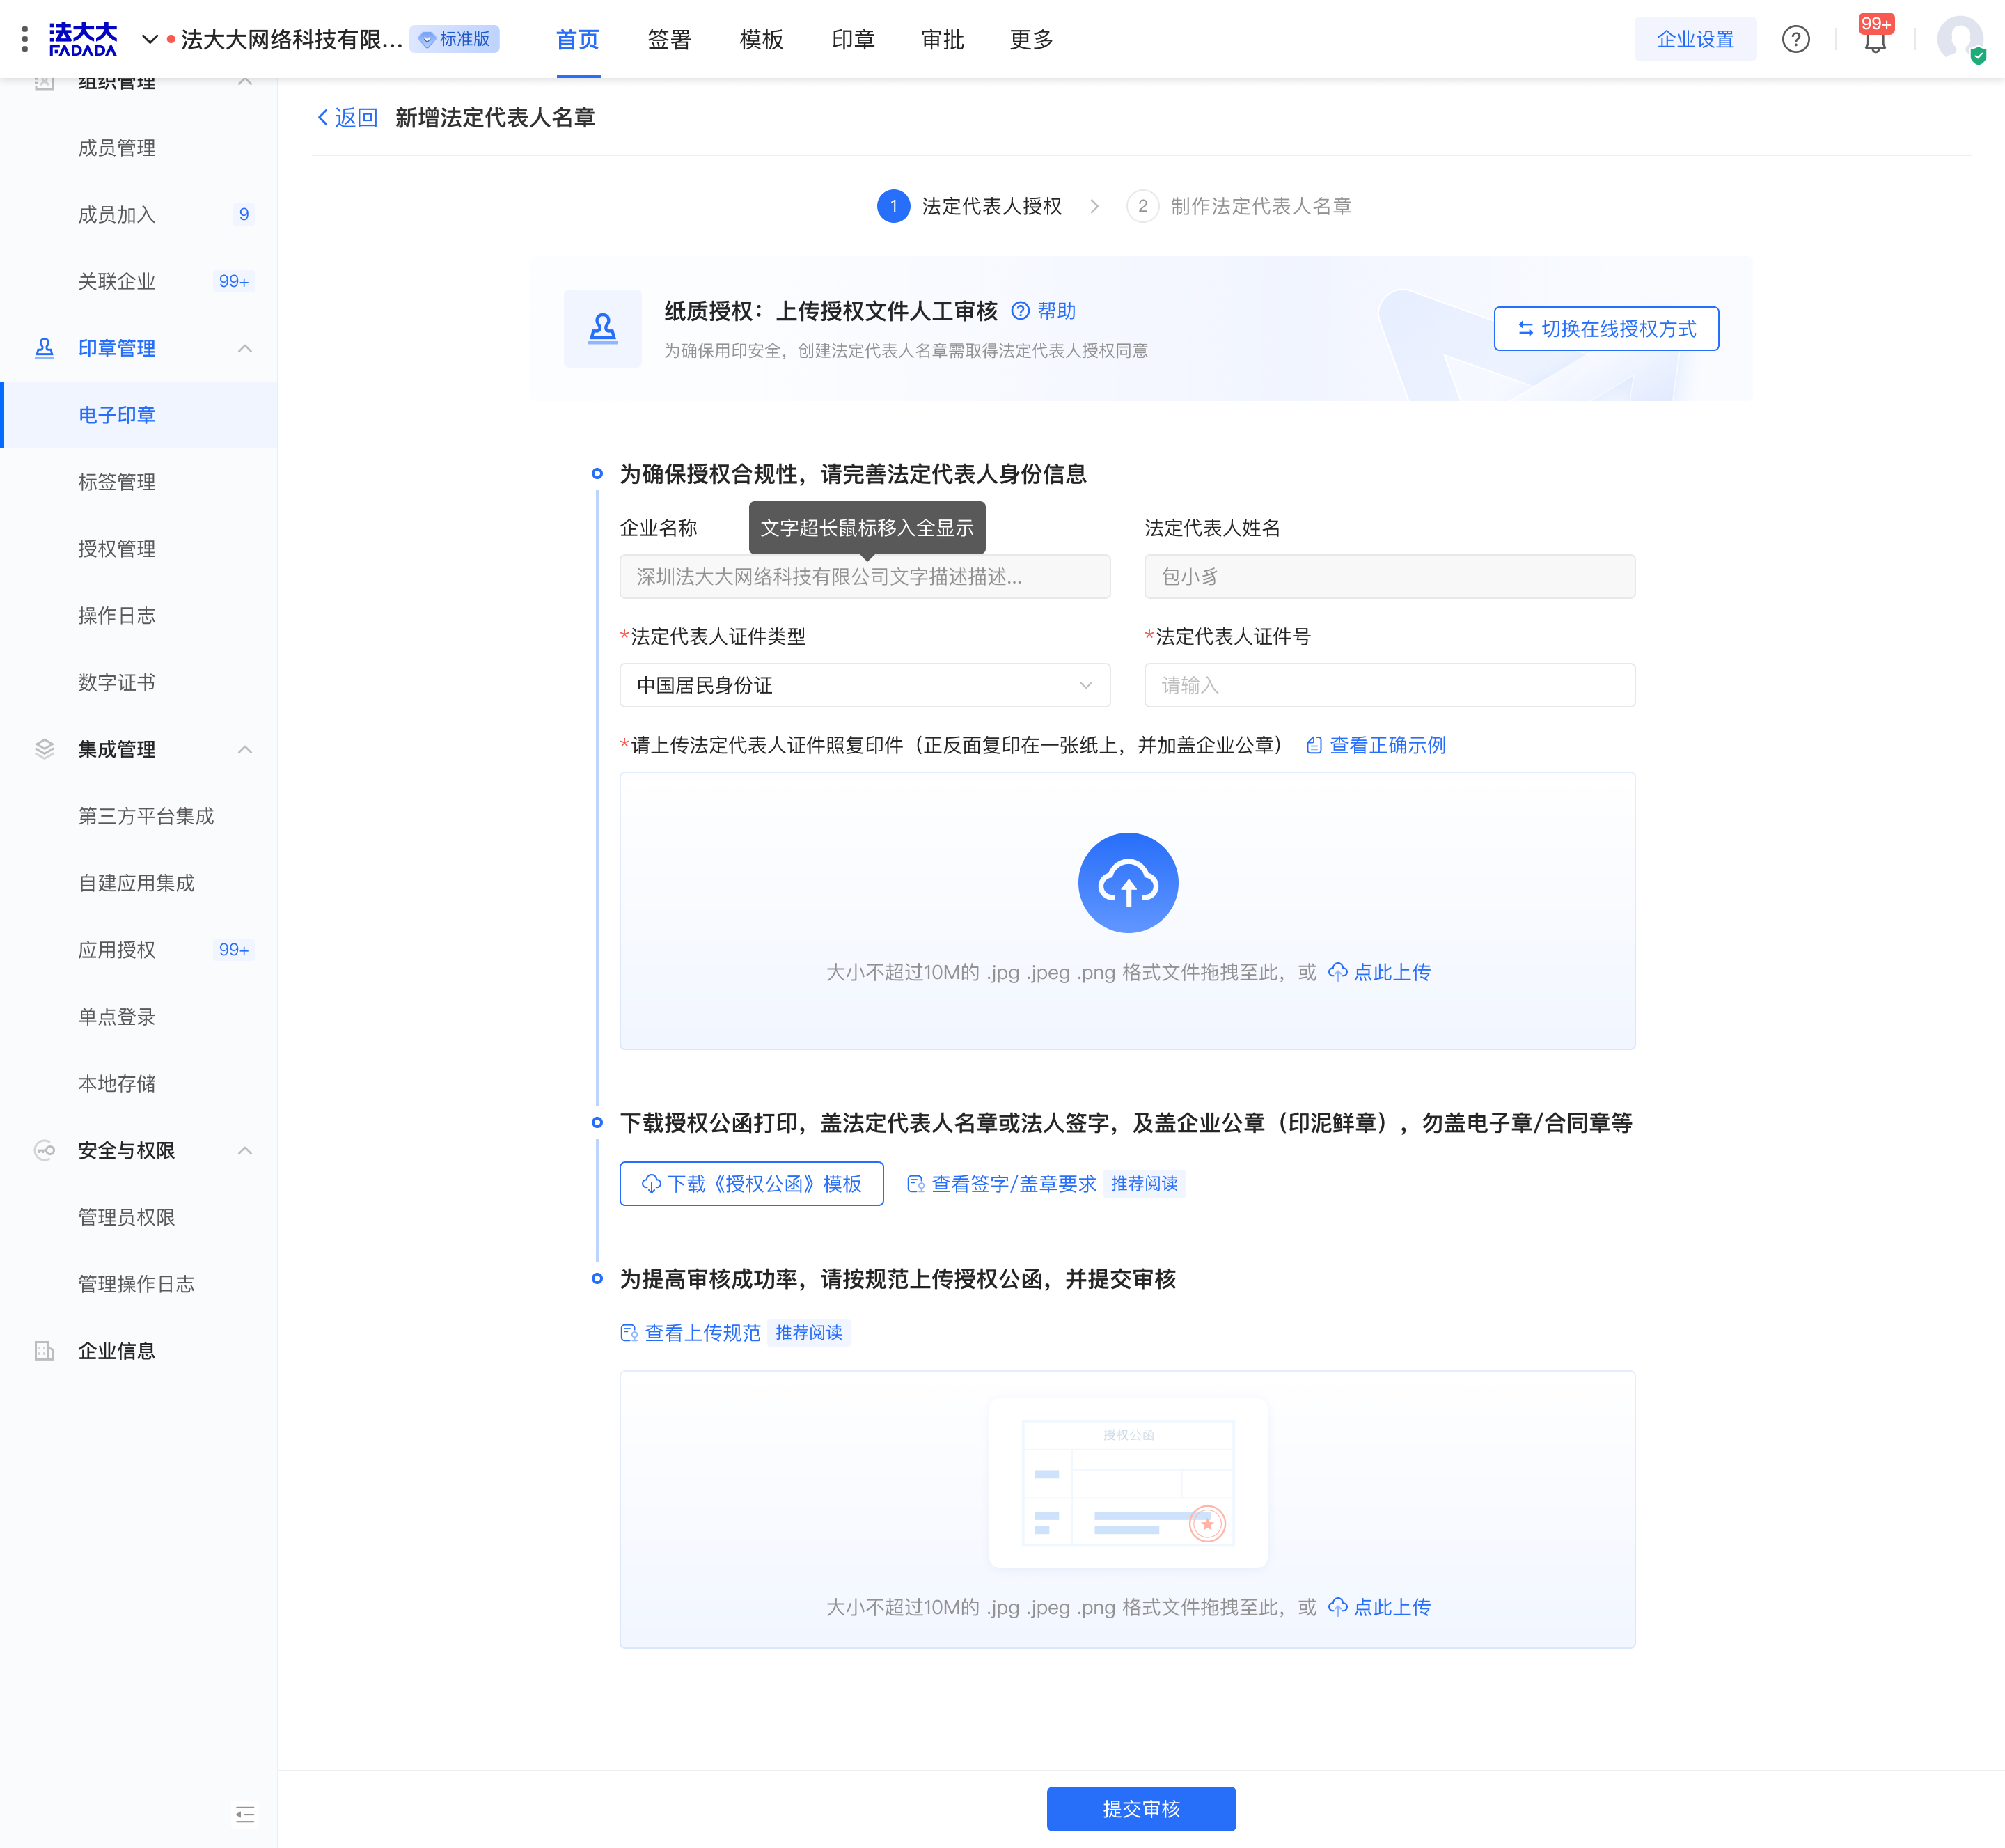Screen dimensions: 2005x1848
Task: Open 查看签字/盖章要求 link
Action: pyautogui.click(x=1002, y=1183)
